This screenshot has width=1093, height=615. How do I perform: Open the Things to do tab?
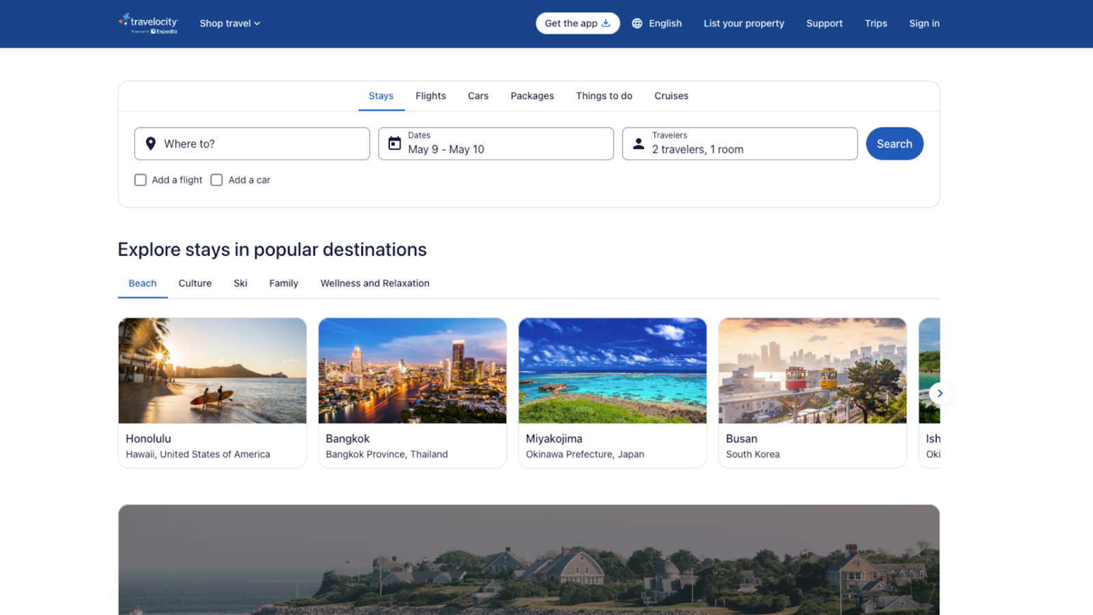604,96
